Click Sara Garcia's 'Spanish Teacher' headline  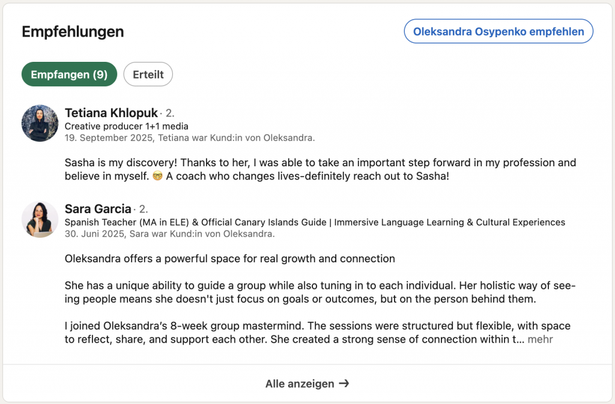tap(315, 222)
